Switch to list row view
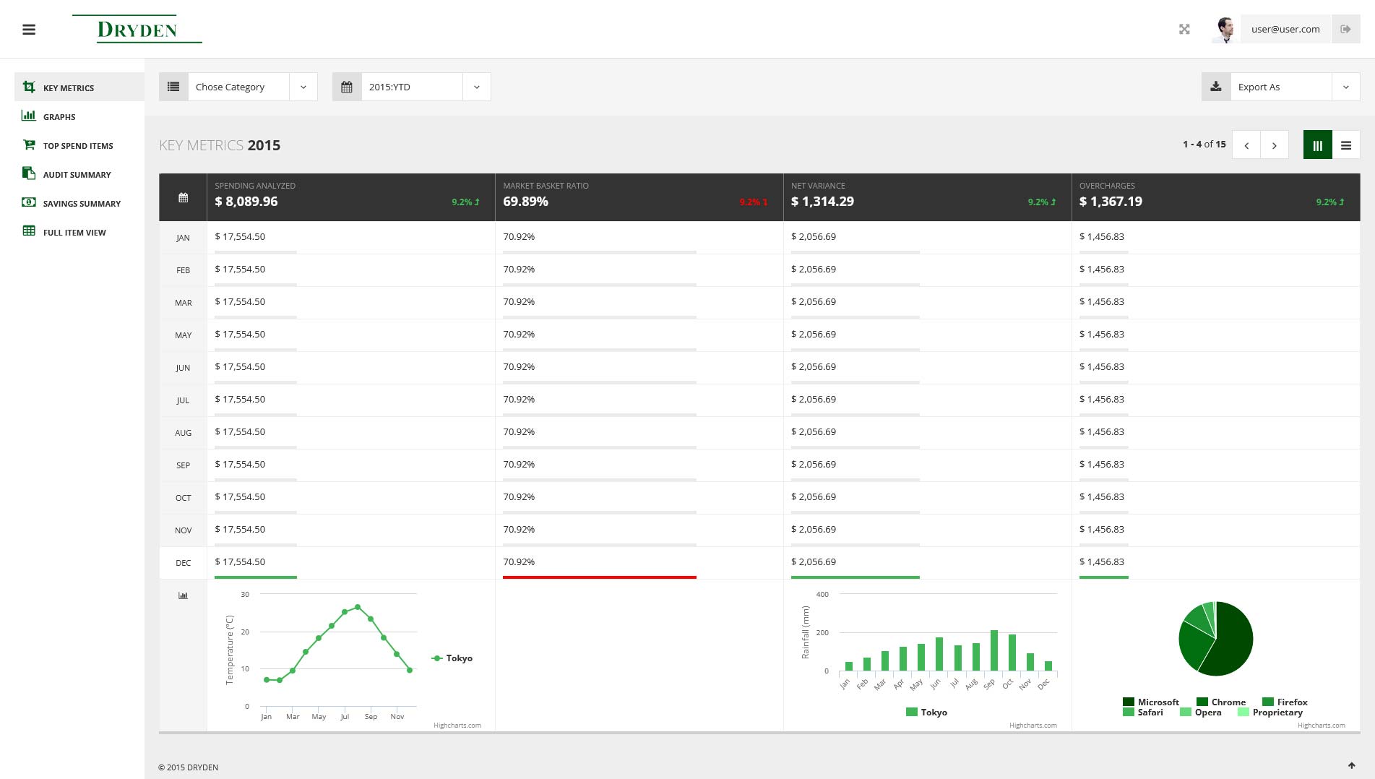Viewport: 1375px width, 779px height. click(1345, 145)
